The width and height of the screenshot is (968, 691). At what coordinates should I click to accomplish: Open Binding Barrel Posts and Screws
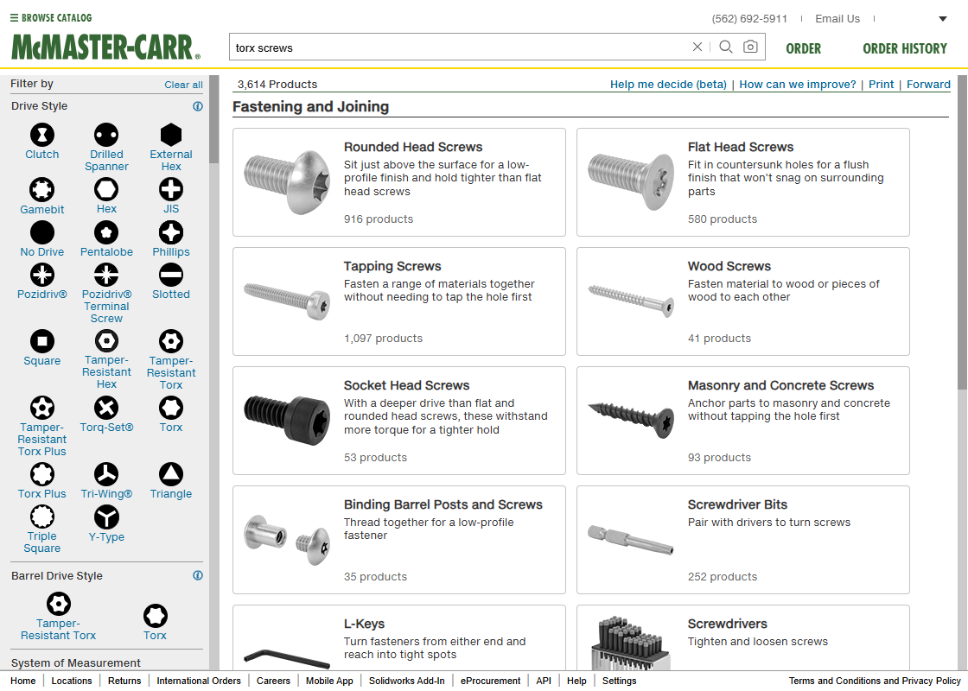[x=398, y=539]
